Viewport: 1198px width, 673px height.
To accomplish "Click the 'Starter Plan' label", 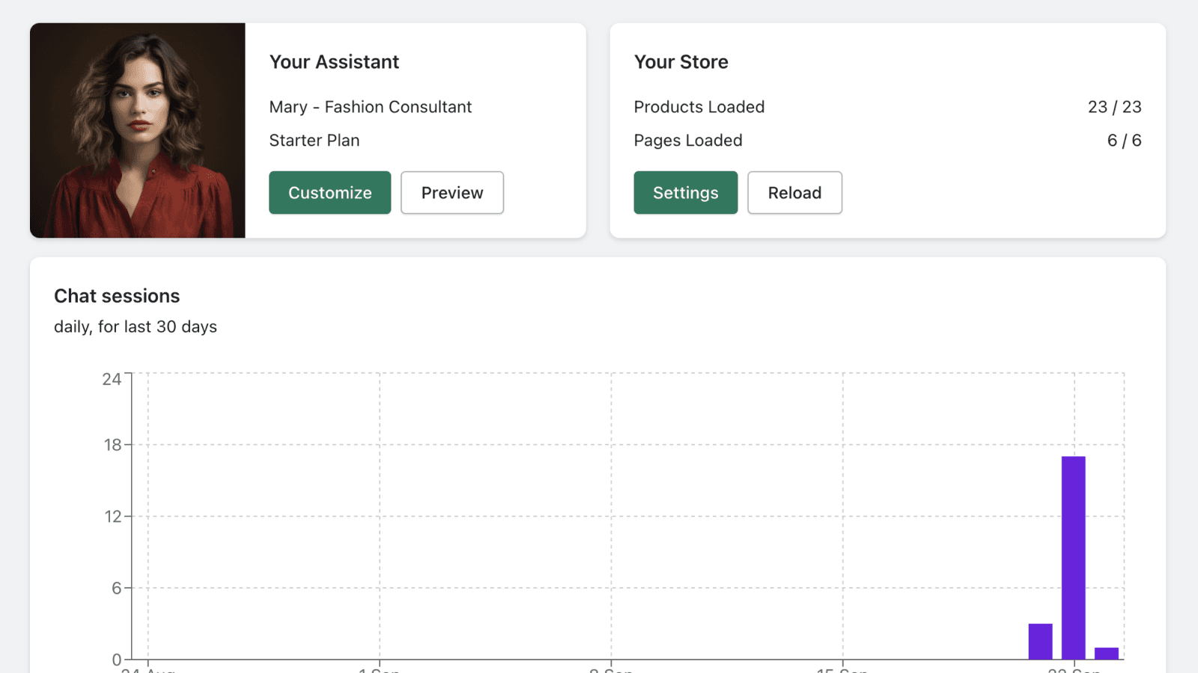I will [x=314, y=141].
